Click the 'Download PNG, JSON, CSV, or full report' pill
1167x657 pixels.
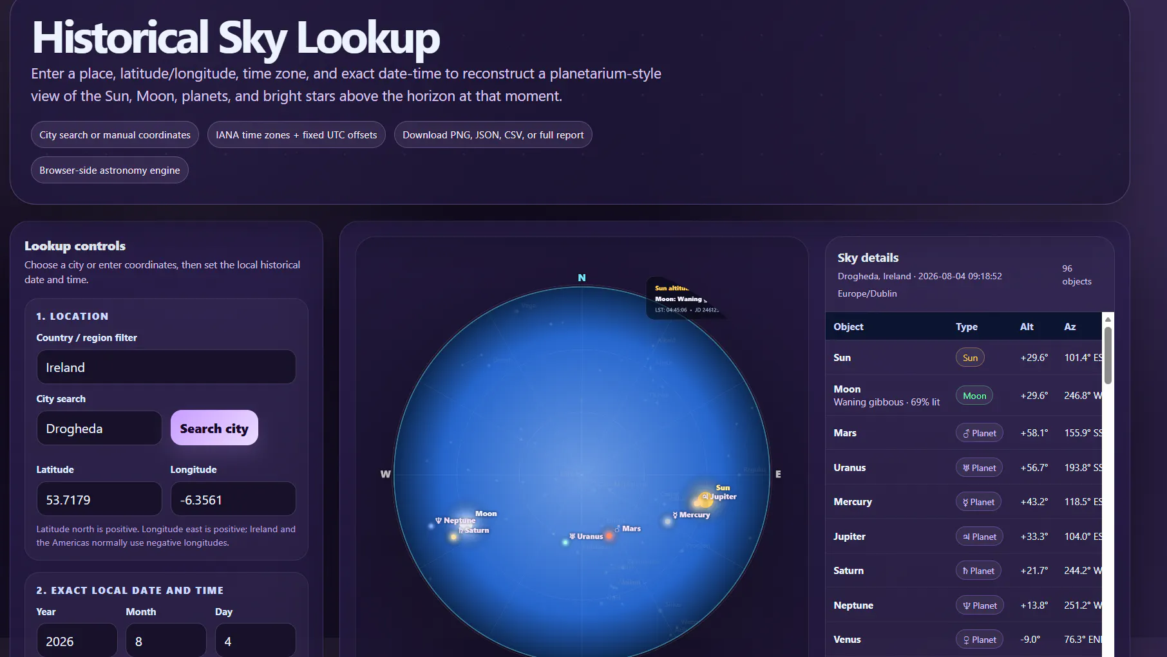click(493, 134)
